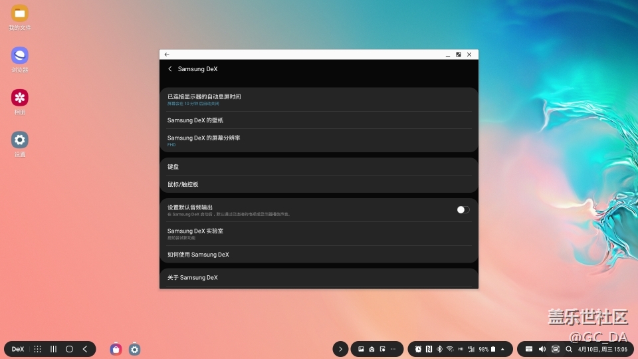Image resolution: width=638 pixels, height=359 pixels.
Task: Click the Settings gear in the taskbar
Action: click(135, 349)
